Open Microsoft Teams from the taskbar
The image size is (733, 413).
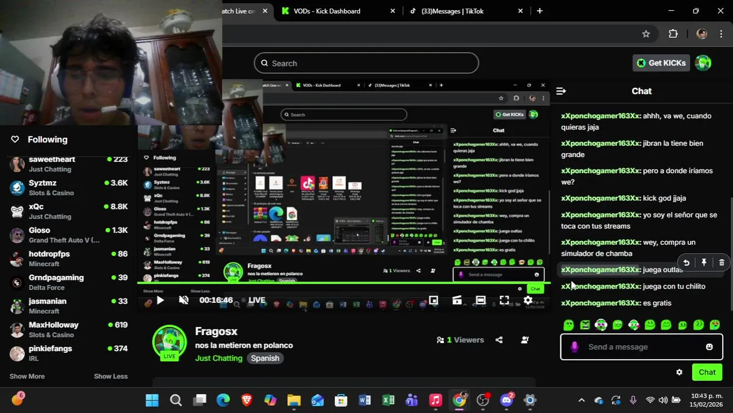click(412, 400)
